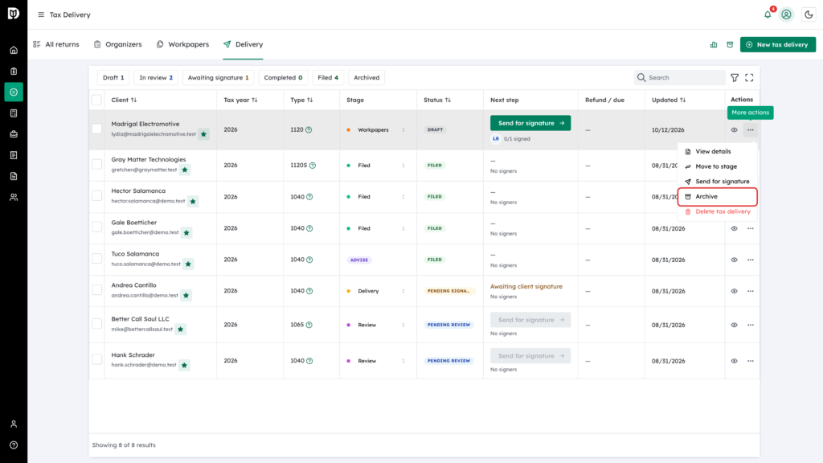Open the help icon in sidebar

14,445
